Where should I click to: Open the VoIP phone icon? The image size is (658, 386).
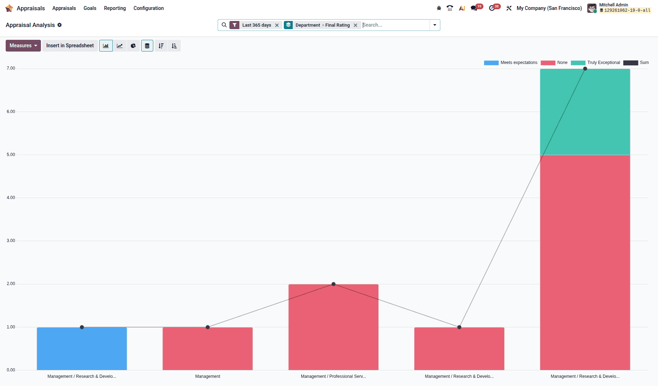click(x=450, y=8)
